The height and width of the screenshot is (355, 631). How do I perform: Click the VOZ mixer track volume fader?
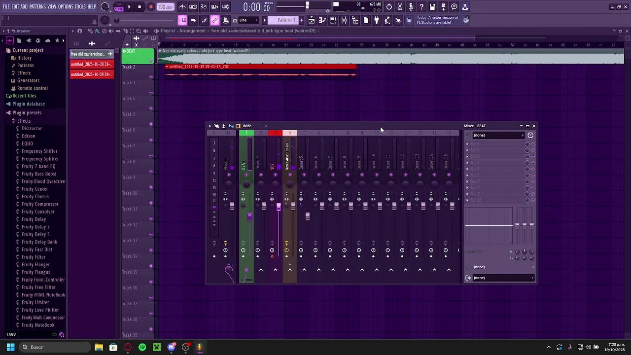[x=279, y=207]
